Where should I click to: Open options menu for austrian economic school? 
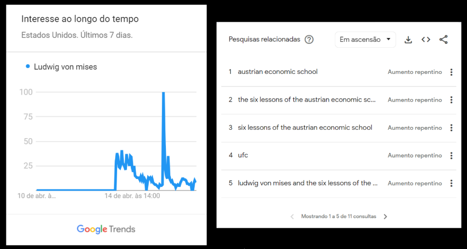point(451,72)
